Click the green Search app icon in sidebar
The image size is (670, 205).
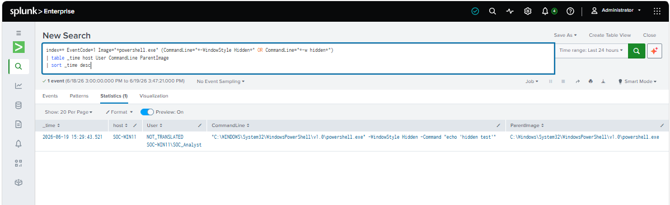[18, 47]
